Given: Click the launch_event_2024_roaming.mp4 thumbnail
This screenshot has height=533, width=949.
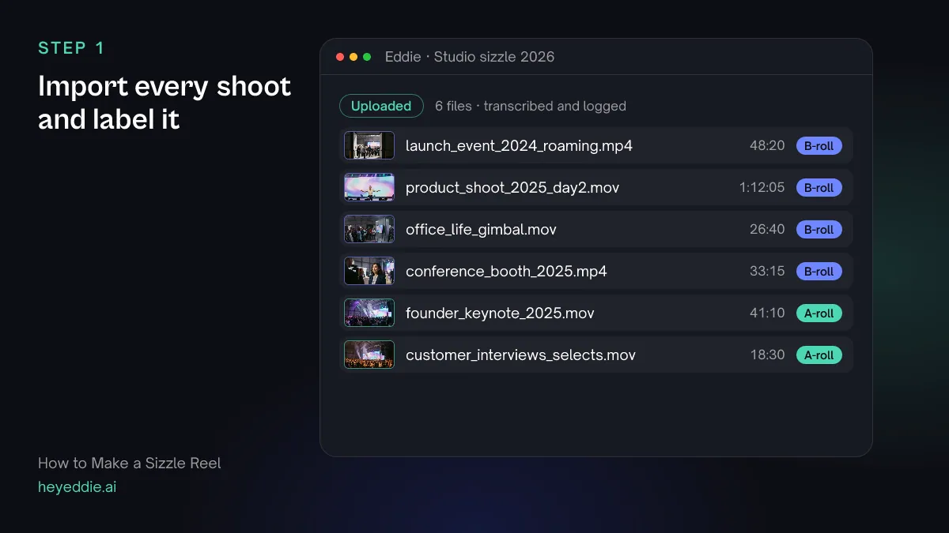Looking at the screenshot, I should 369,145.
